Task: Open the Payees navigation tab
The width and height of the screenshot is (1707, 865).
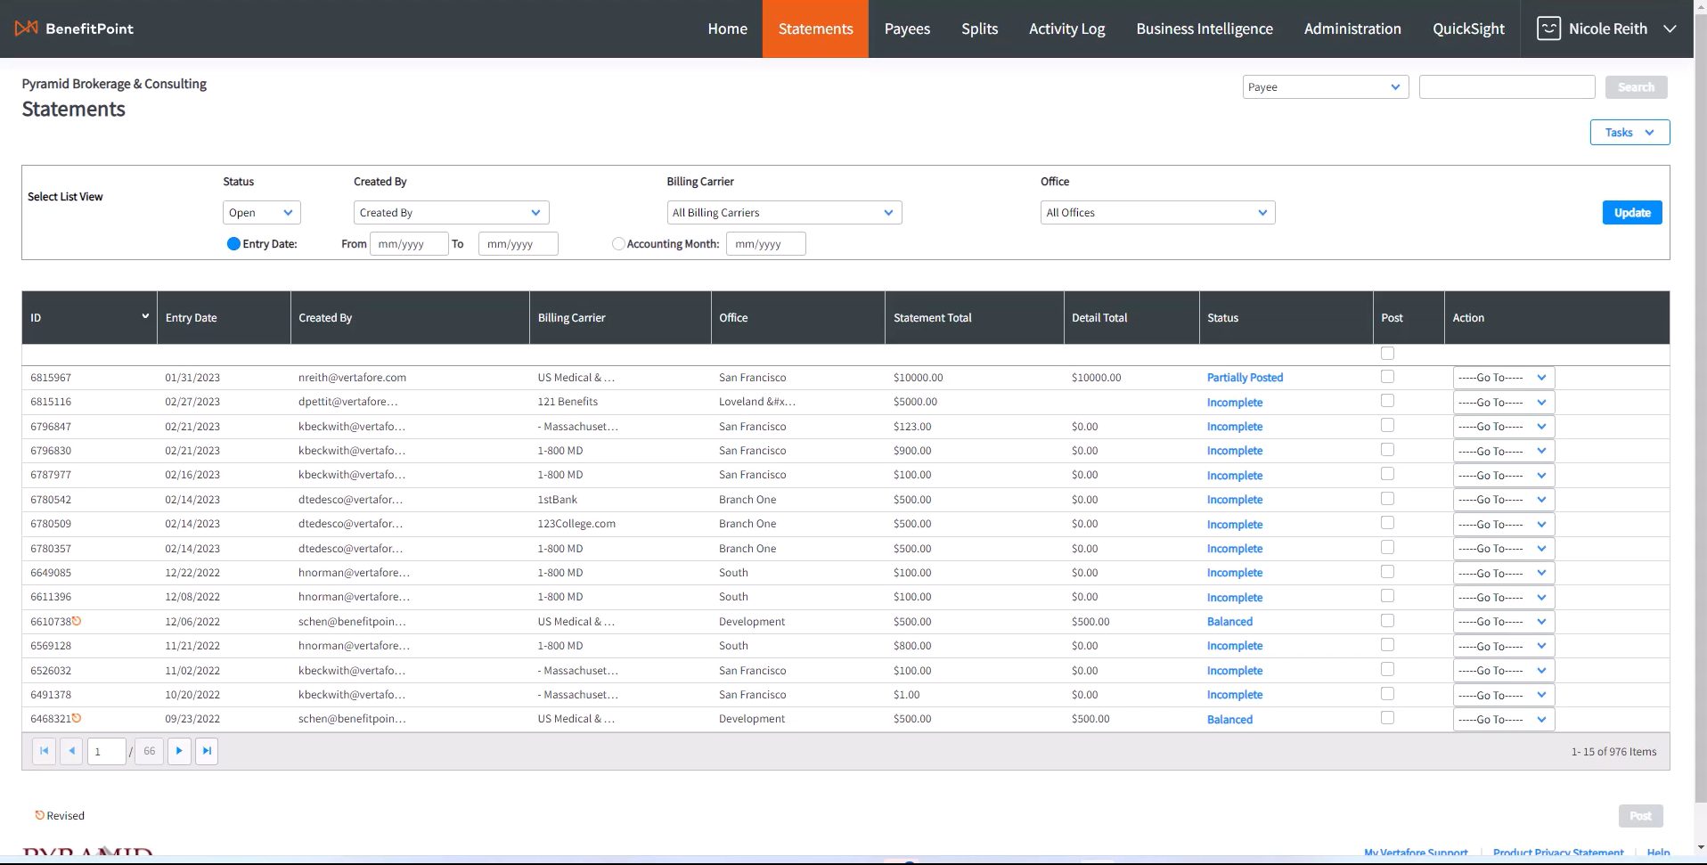Action: pos(907,29)
